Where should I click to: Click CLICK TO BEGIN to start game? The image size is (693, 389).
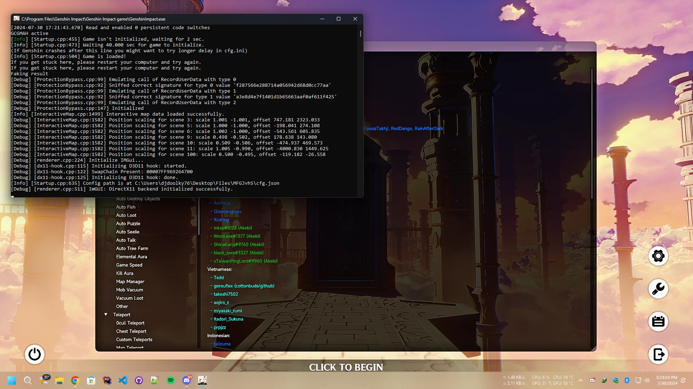point(346,367)
